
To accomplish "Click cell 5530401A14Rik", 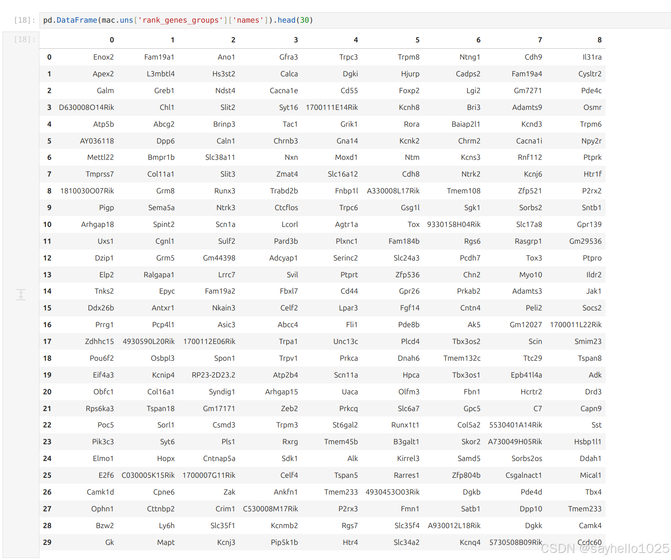I will [516, 425].
